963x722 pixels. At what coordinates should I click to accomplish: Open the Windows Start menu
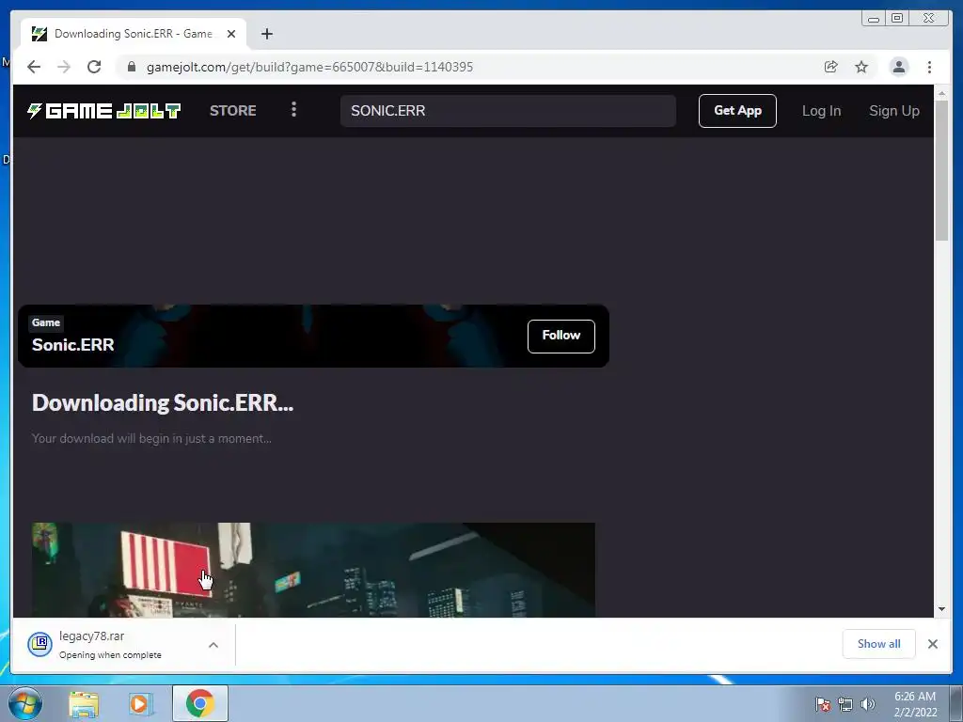coord(25,703)
